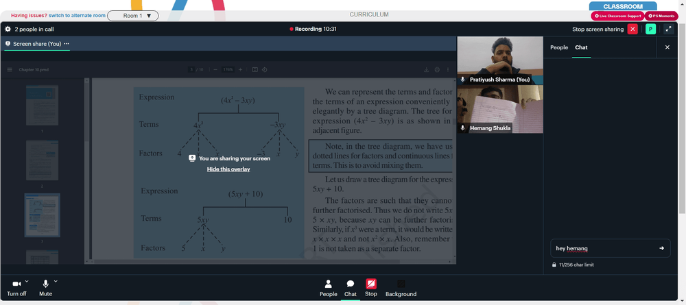Click the 11/256 char limit text

pos(576,265)
